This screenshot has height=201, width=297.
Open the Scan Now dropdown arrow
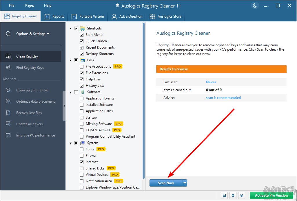point(185,183)
